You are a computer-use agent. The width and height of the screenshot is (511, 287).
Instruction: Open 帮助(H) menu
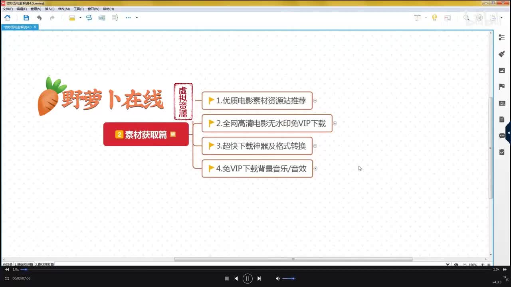(108, 9)
